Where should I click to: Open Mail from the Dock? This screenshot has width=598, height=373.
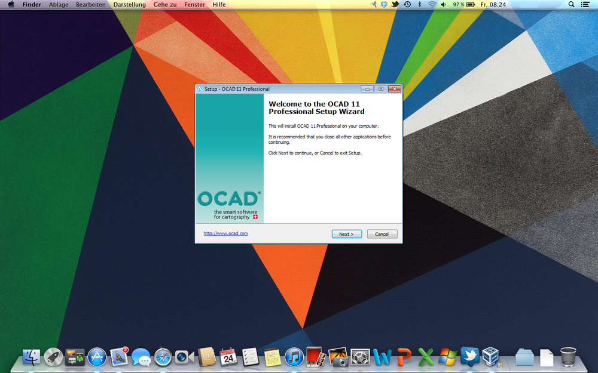[119, 357]
